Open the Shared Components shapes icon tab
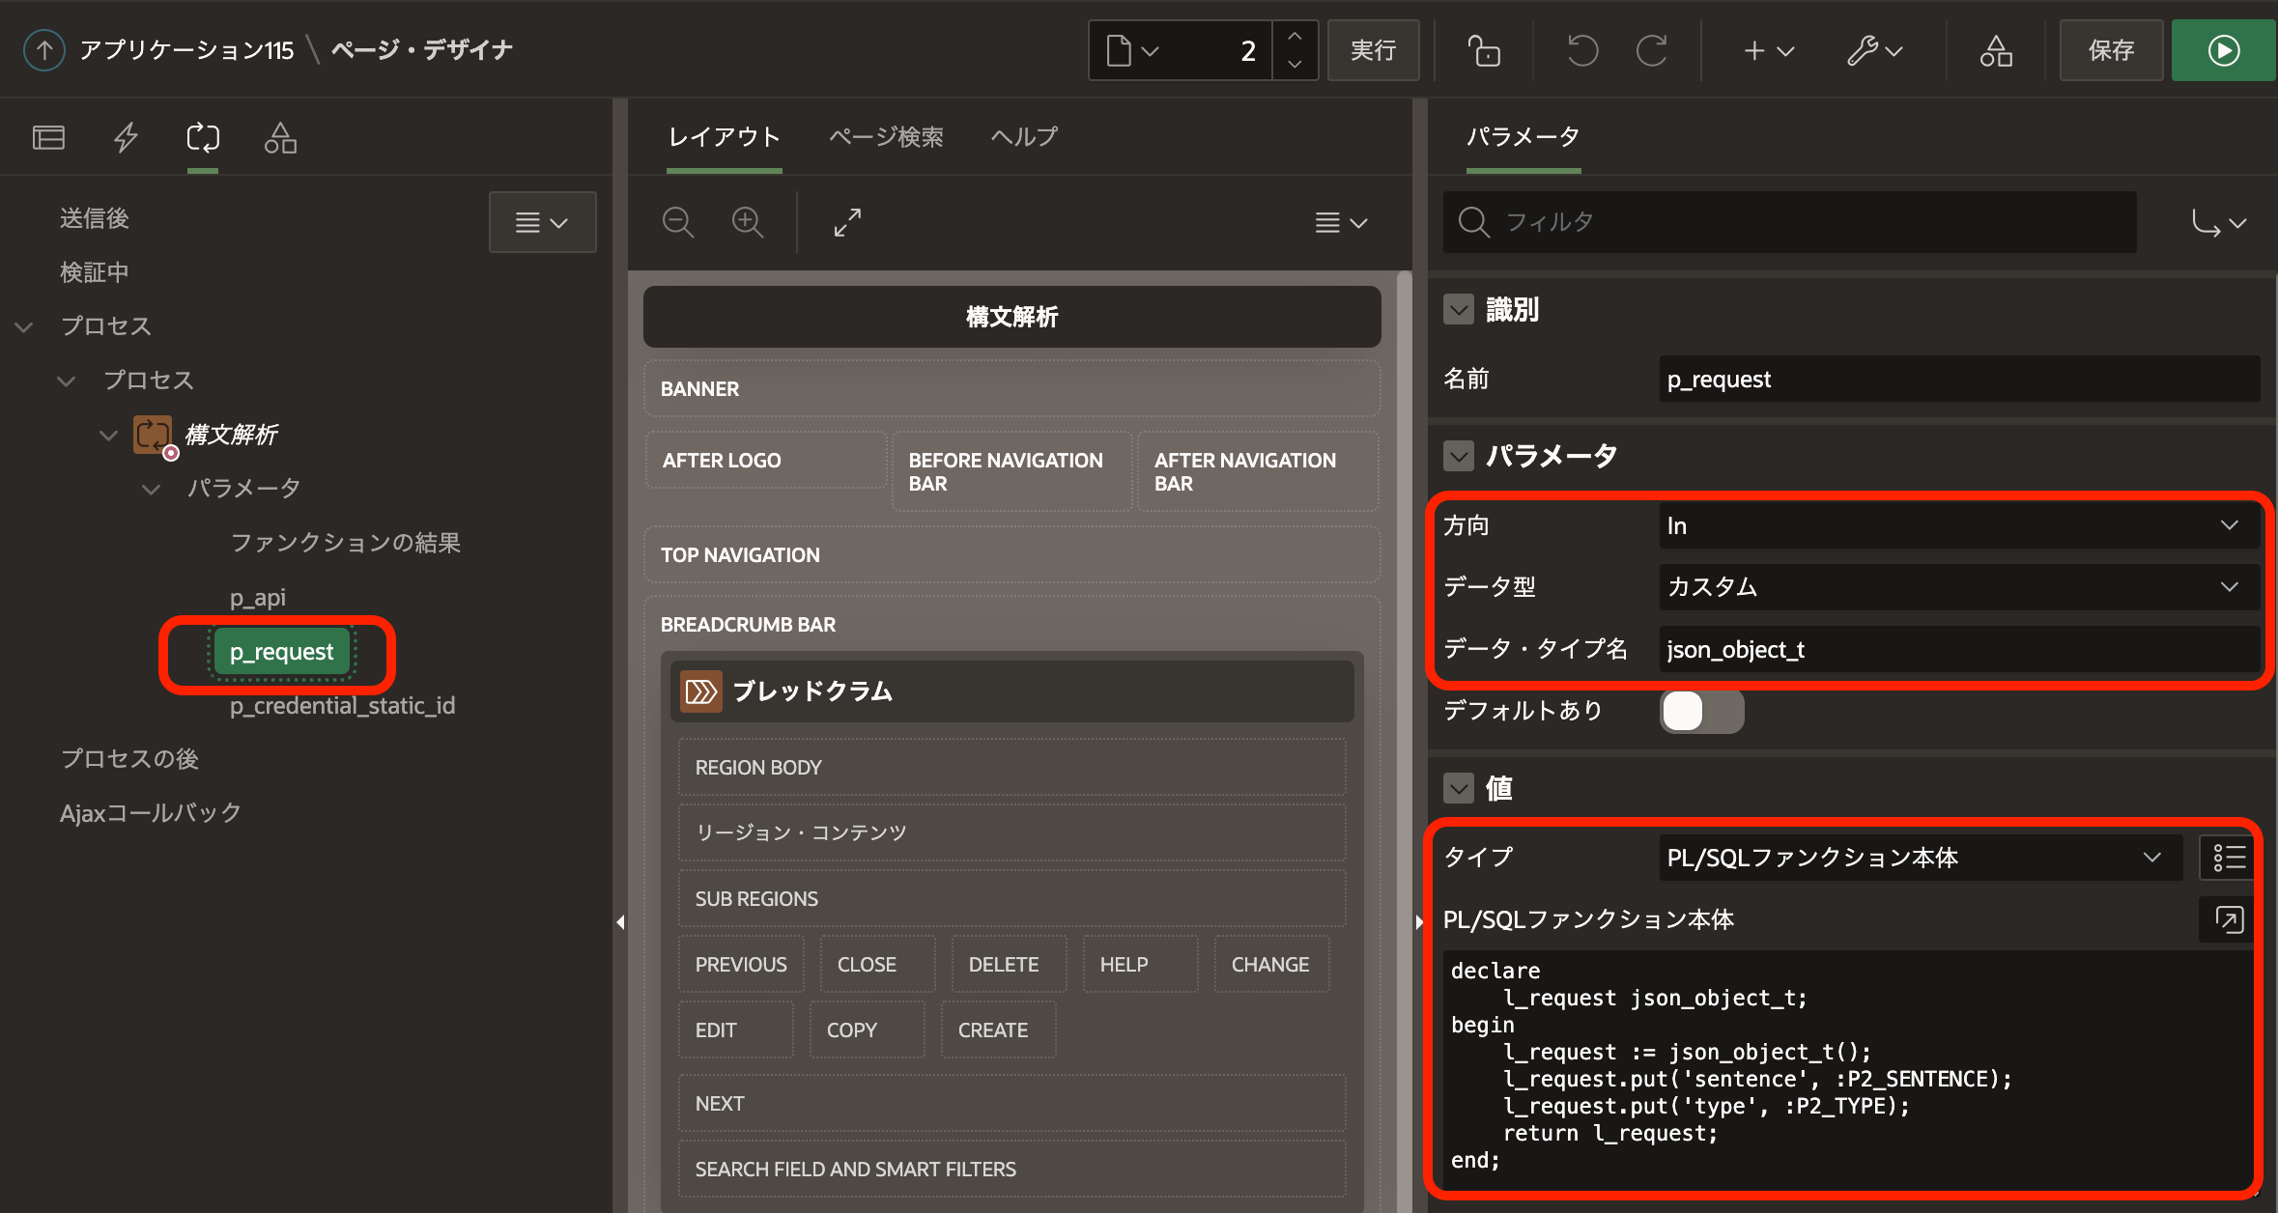Image resolution: width=2278 pixels, height=1213 pixels. tap(280, 138)
